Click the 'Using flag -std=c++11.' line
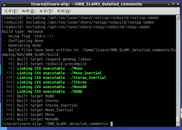182x130 pixels. point(29,36)
